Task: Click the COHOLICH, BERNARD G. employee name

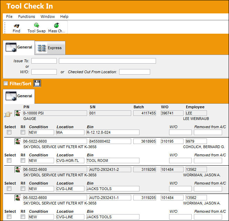Action: (204, 147)
